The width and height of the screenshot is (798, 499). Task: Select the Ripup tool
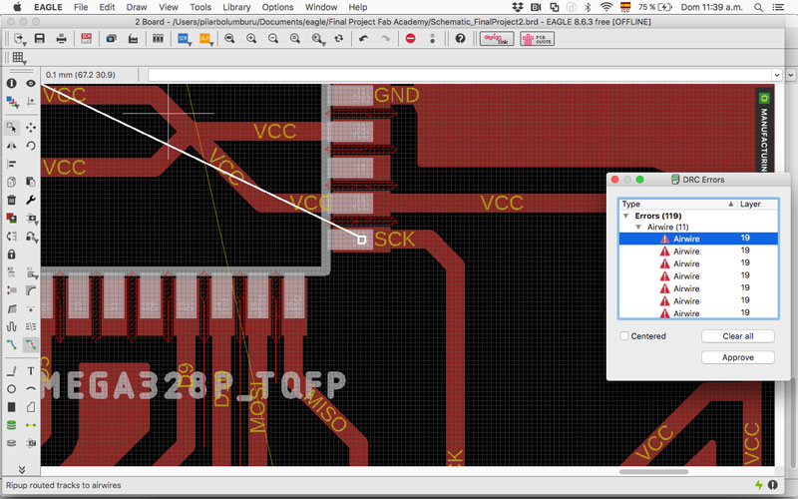(x=31, y=344)
